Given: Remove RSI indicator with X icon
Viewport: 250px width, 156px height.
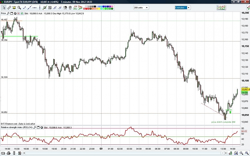Looking at the screenshot, I should pyautogui.click(x=42, y=128).
